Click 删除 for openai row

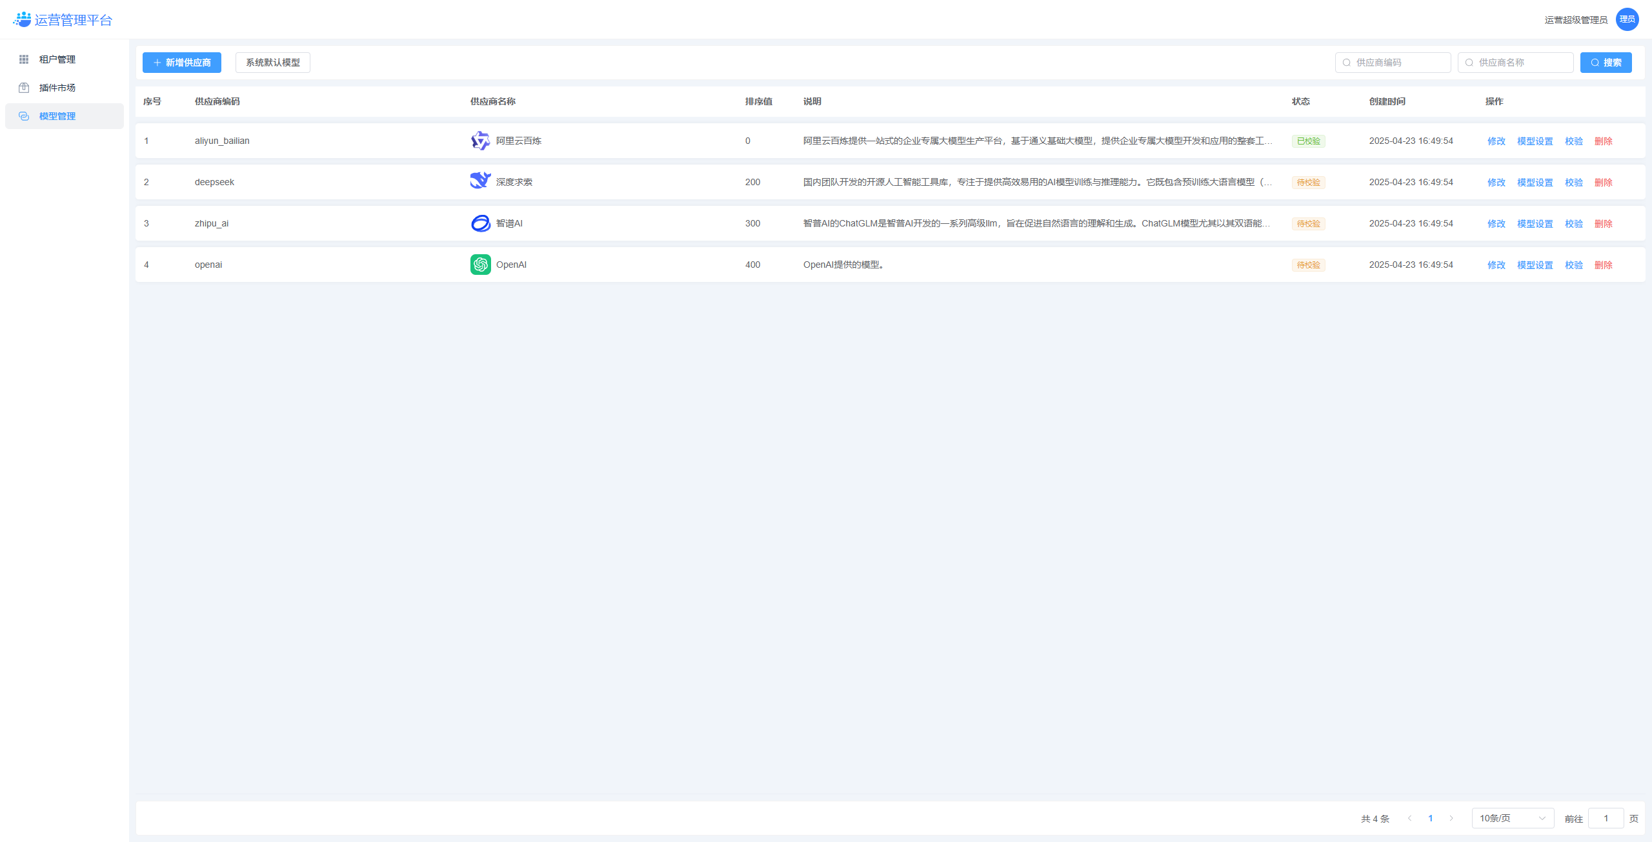point(1604,265)
